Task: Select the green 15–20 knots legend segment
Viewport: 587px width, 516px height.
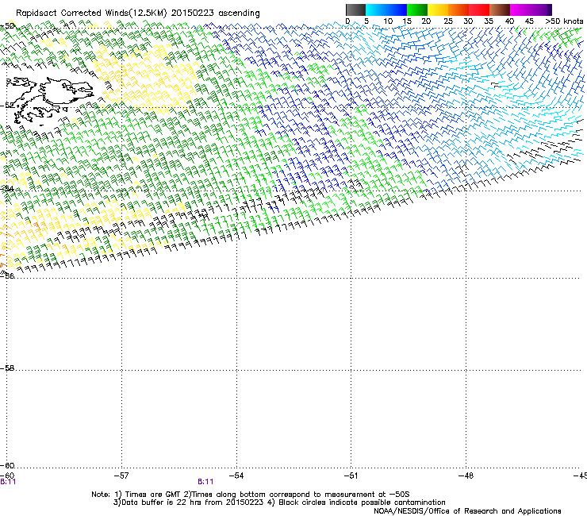Action: (417, 10)
